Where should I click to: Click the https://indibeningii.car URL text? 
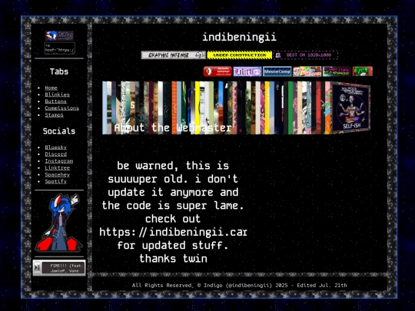click(x=174, y=232)
